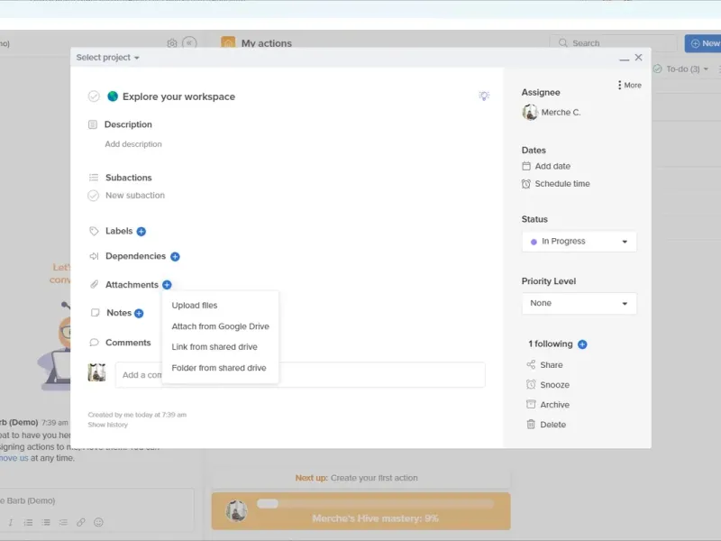This screenshot has width=721, height=541.
Task: Open the Priority Level None dropdown
Action: [580, 304]
